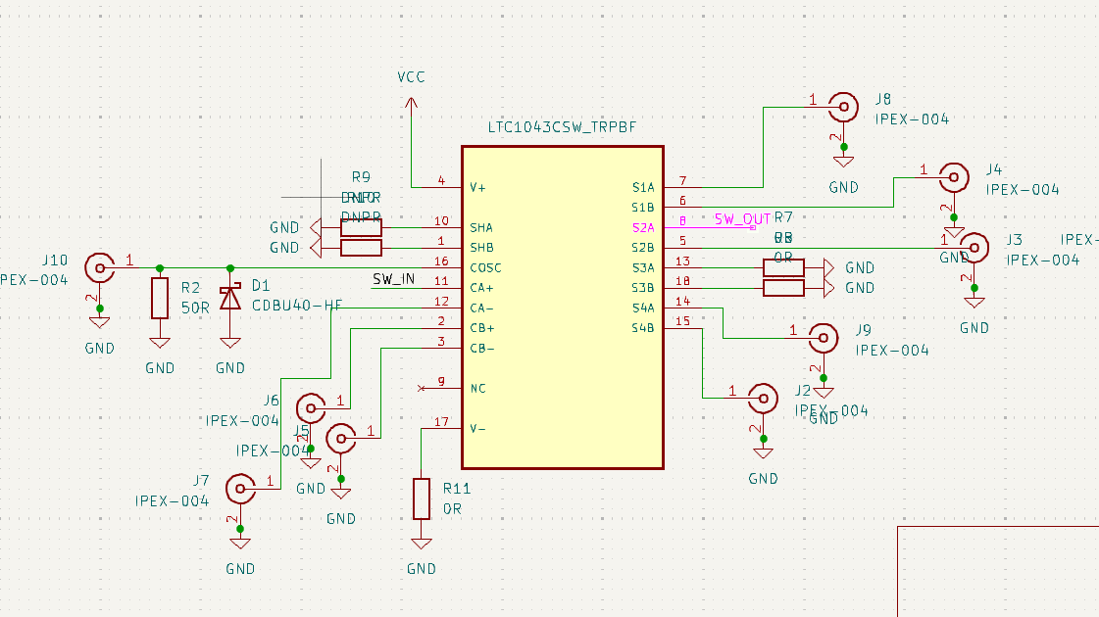
Task: Click the resistor on the S3A line
Action: [x=783, y=267]
